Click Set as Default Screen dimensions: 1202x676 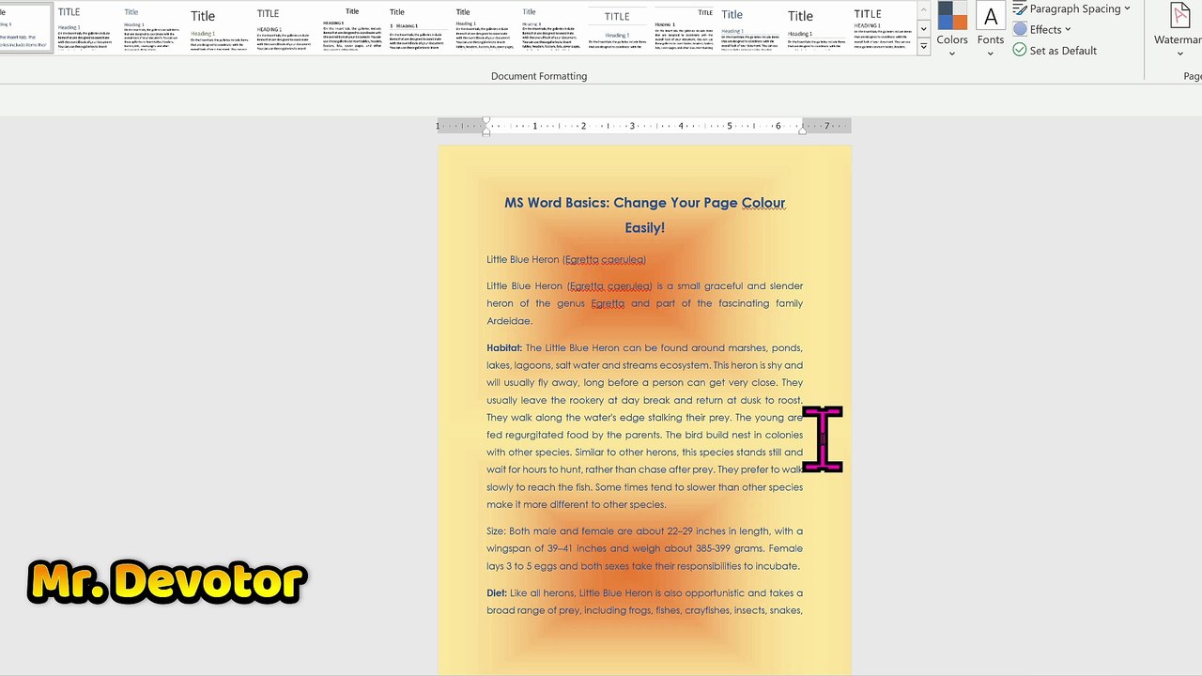[x=1055, y=50]
